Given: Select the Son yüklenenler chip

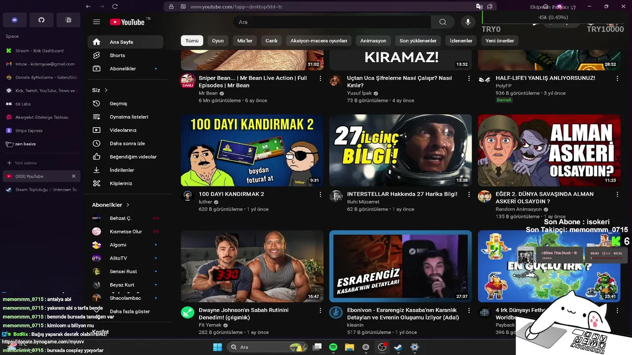Looking at the screenshot, I should tap(418, 41).
